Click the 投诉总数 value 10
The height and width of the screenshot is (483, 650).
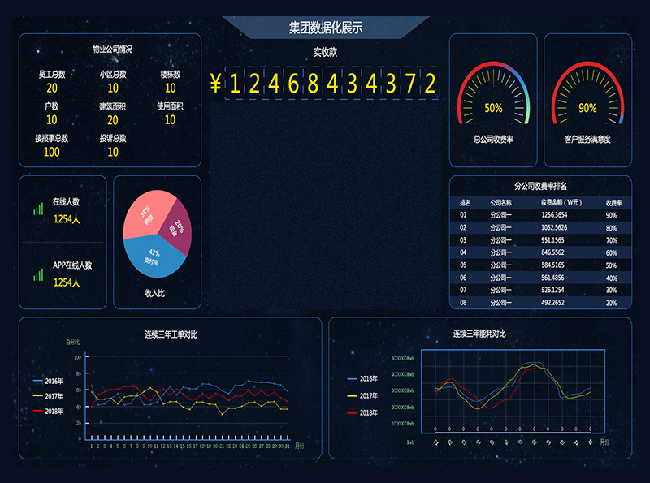pyautogui.click(x=113, y=152)
